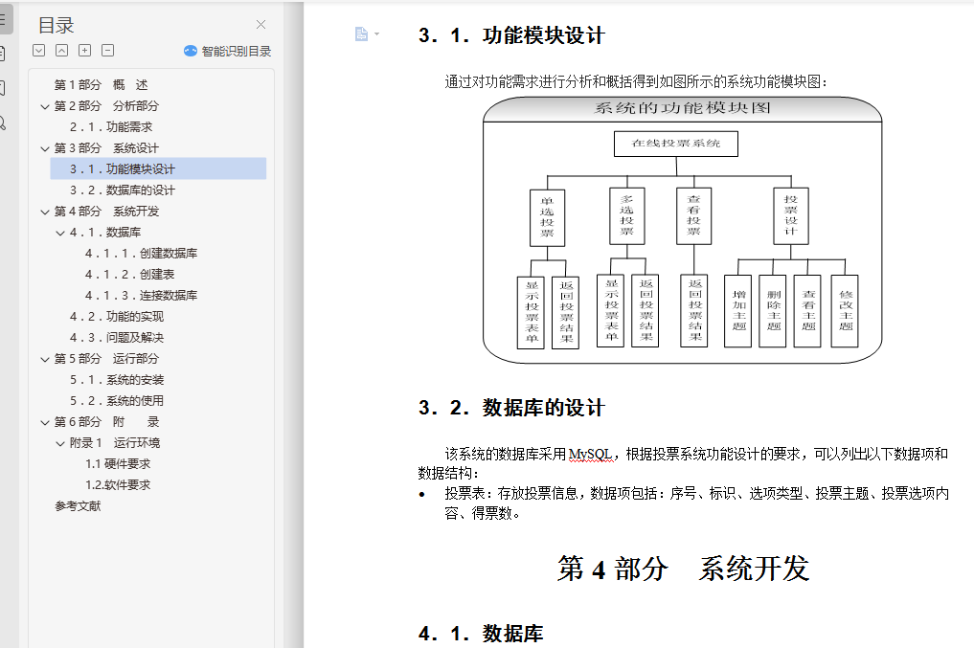Viewport: 974px width, 648px height.
Task: Click the 智能识别目录 text button
Action: coord(236,51)
